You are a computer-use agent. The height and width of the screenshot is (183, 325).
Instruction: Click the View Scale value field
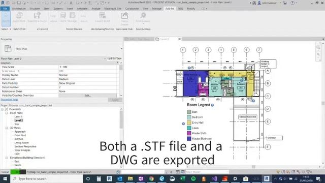click(88, 67)
